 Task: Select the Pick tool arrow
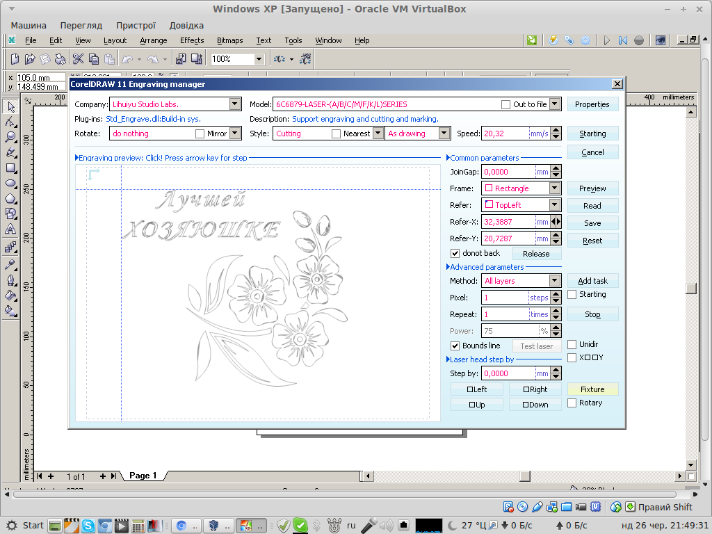point(11,106)
